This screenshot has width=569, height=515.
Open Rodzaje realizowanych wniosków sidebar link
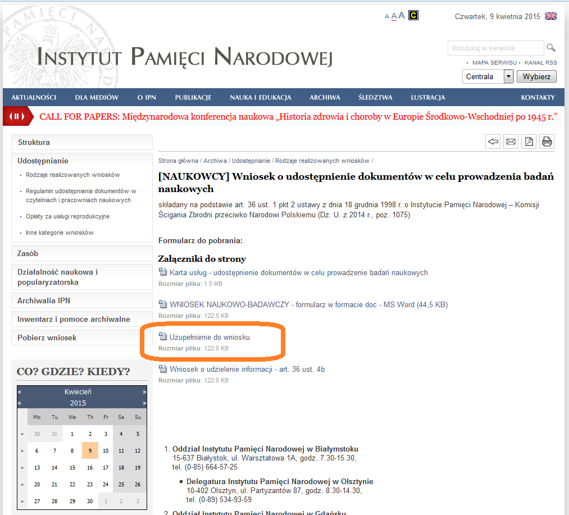[x=72, y=175]
